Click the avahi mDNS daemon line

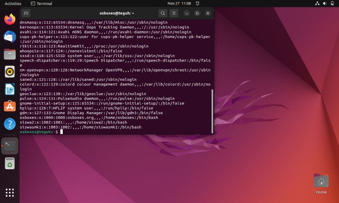point(106,32)
